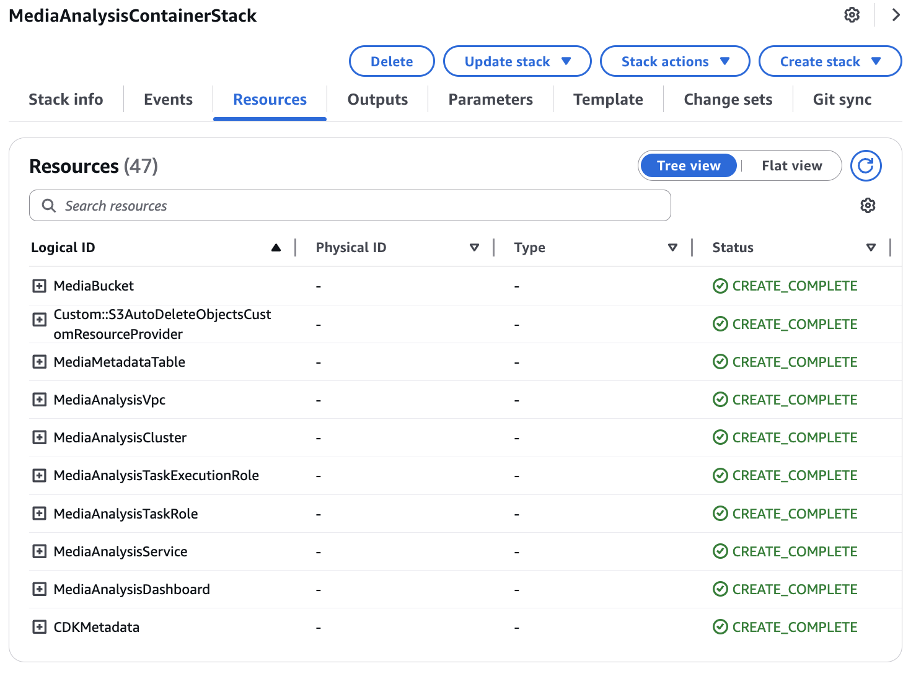Open the Stack info tab
Screen dimensions: 916x679
coord(66,100)
